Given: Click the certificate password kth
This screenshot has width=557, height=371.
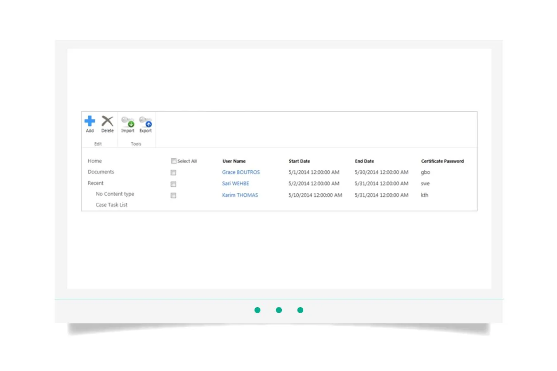Looking at the screenshot, I should pyautogui.click(x=425, y=195).
